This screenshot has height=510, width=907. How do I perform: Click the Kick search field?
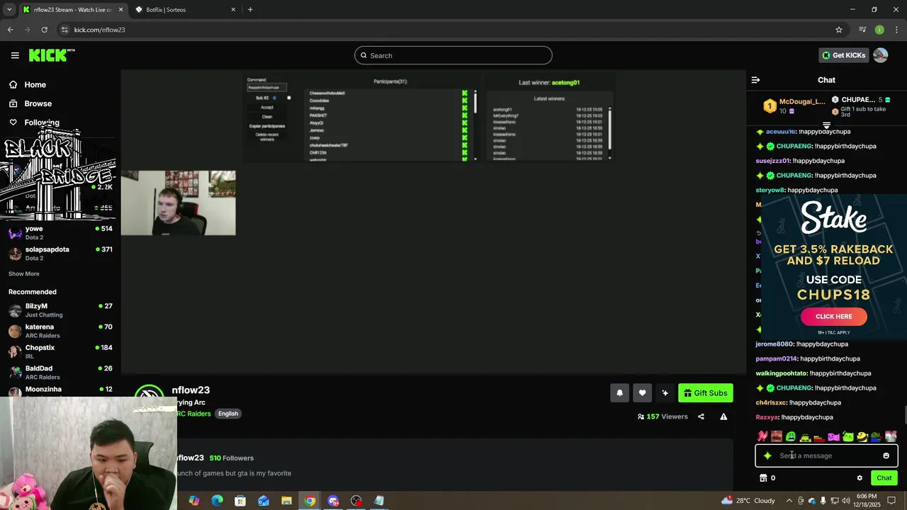453,55
